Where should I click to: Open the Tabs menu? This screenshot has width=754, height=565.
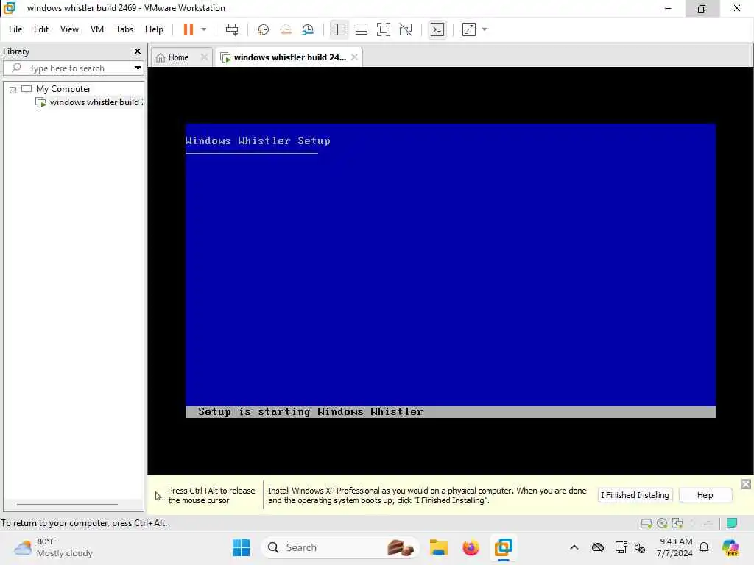pyautogui.click(x=124, y=29)
